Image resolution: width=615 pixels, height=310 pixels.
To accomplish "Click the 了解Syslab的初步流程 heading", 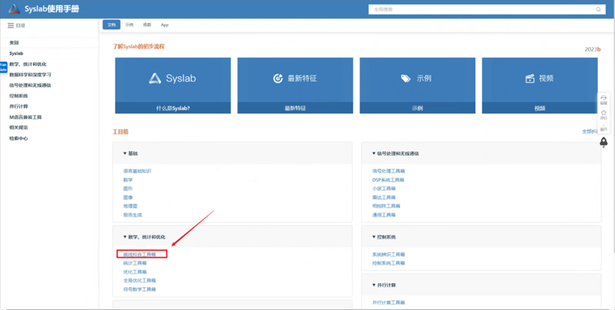I will [139, 46].
